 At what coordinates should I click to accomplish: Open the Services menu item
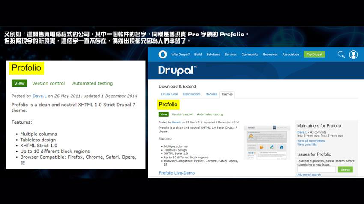[230, 55]
